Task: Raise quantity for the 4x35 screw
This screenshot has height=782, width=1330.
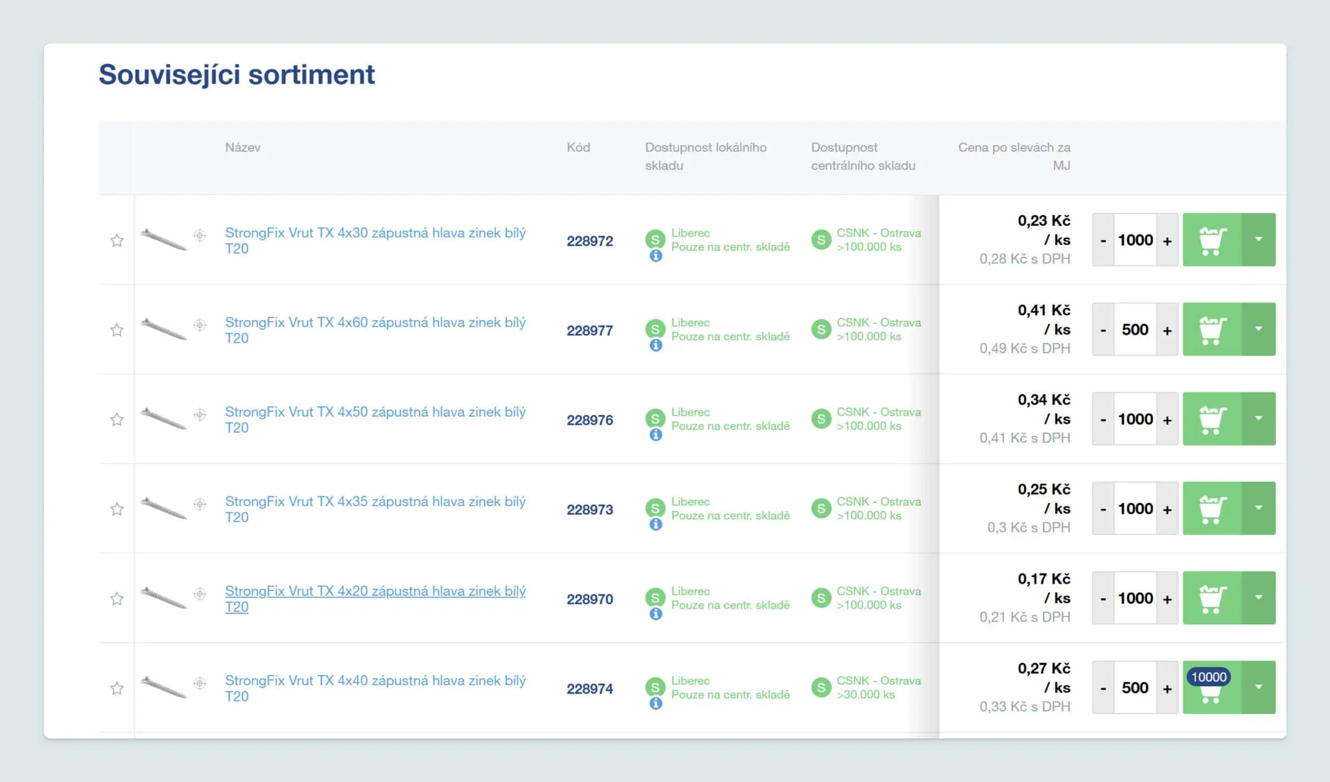Action: tap(1167, 510)
